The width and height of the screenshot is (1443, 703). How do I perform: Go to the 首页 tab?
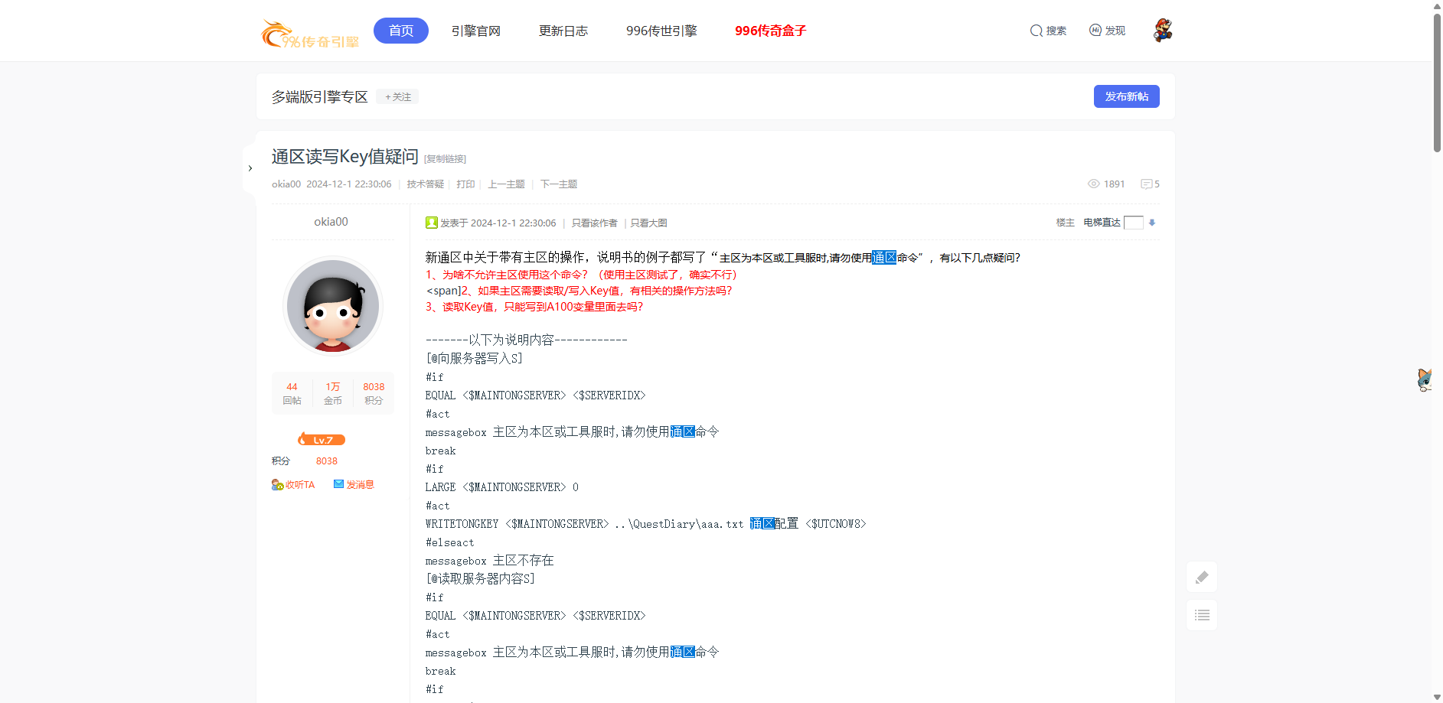tap(401, 31)
